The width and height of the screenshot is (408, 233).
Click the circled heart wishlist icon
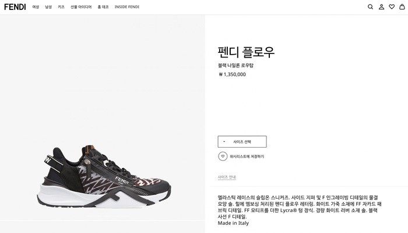tap(223, 156)
